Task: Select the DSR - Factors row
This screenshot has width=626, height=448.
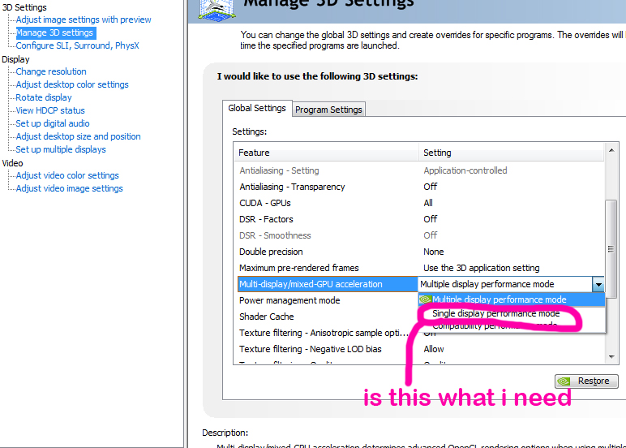Action: [419, 219]
